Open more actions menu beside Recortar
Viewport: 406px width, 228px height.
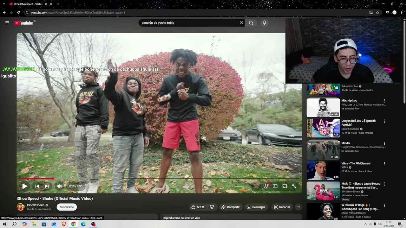pyautogui.click(x=298, y=207)
